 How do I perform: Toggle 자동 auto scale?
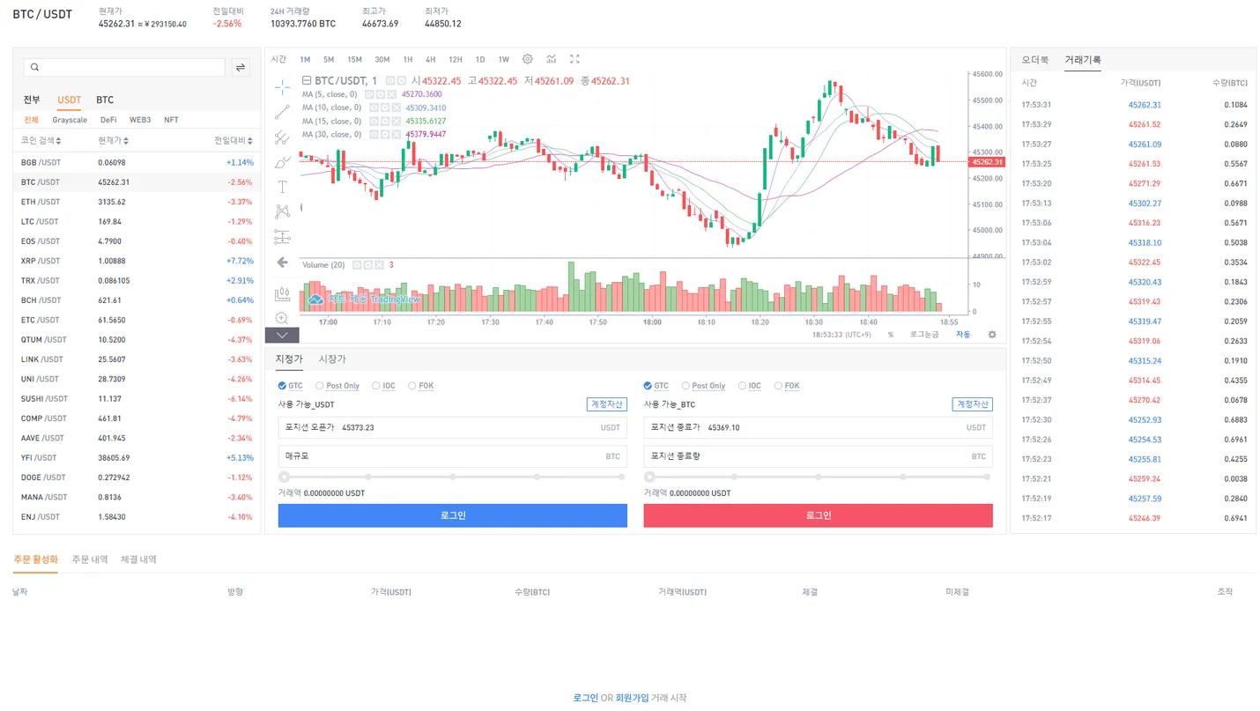pos(963,335)
